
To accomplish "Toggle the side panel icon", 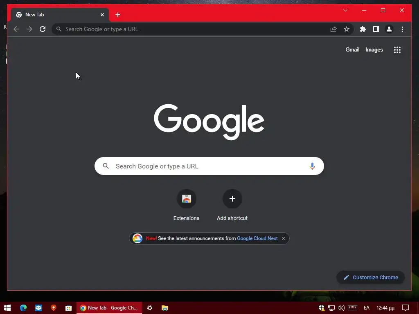I will (376, 29).
